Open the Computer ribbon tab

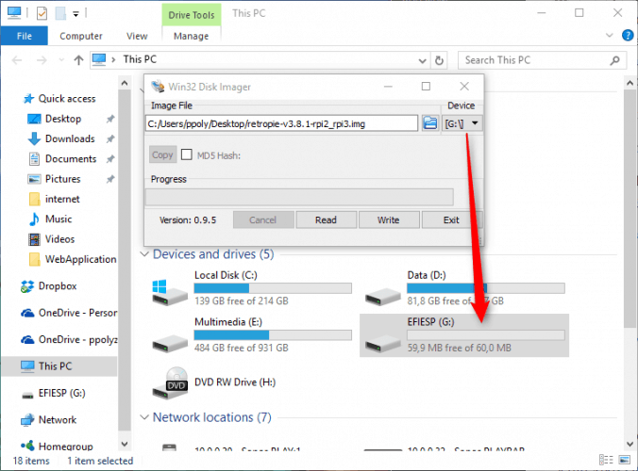coord(81,36)
